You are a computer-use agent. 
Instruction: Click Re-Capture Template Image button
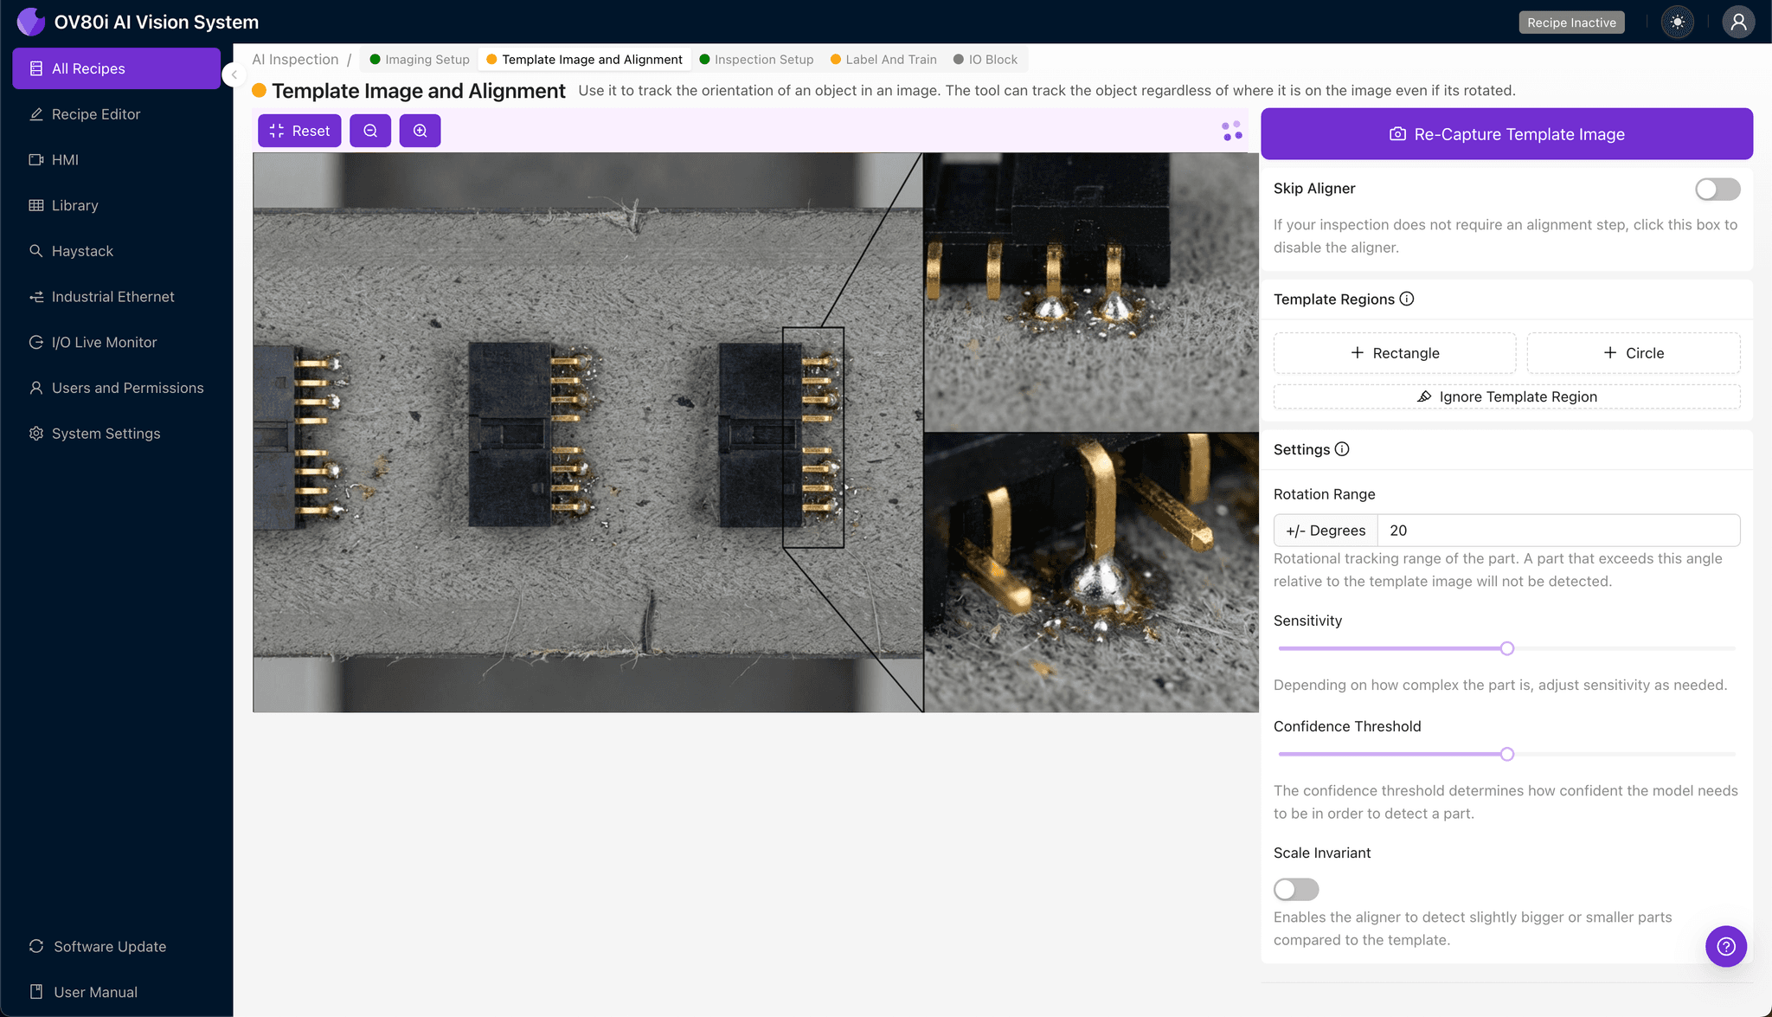(1506, 134)
